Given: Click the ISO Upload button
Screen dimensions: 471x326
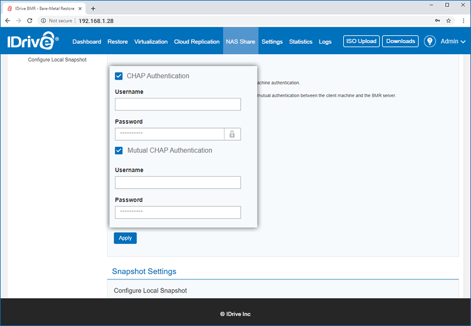Looking at the screenshot, I should (361, 41).
